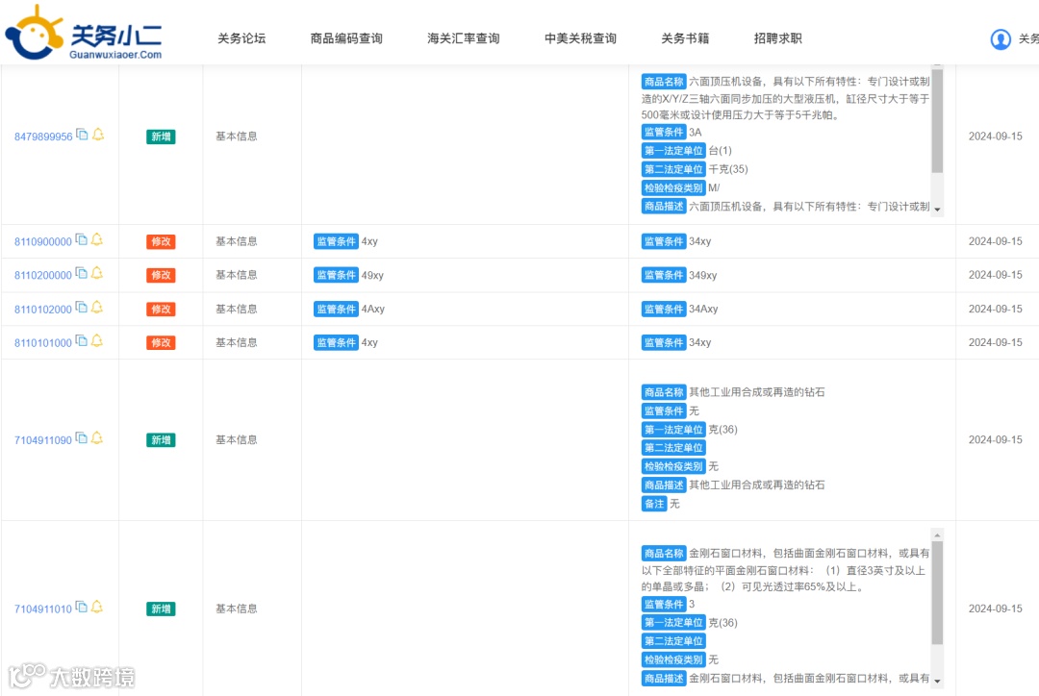1039x696 pixels.
Task: Open HS code link 7104911090
Action: (43, 440)
